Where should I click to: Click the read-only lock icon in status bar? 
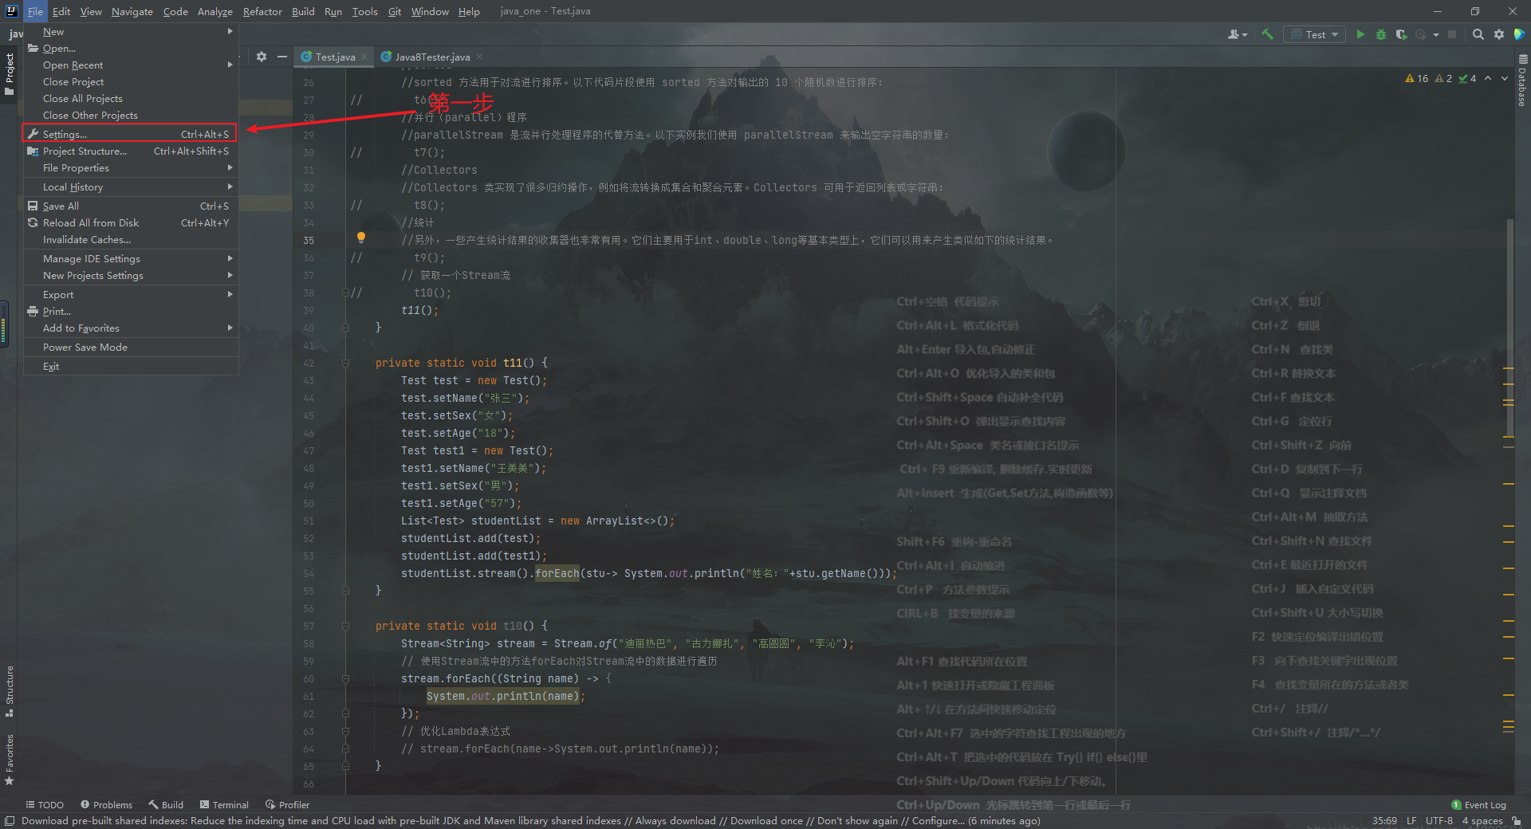pos(1516,821)
